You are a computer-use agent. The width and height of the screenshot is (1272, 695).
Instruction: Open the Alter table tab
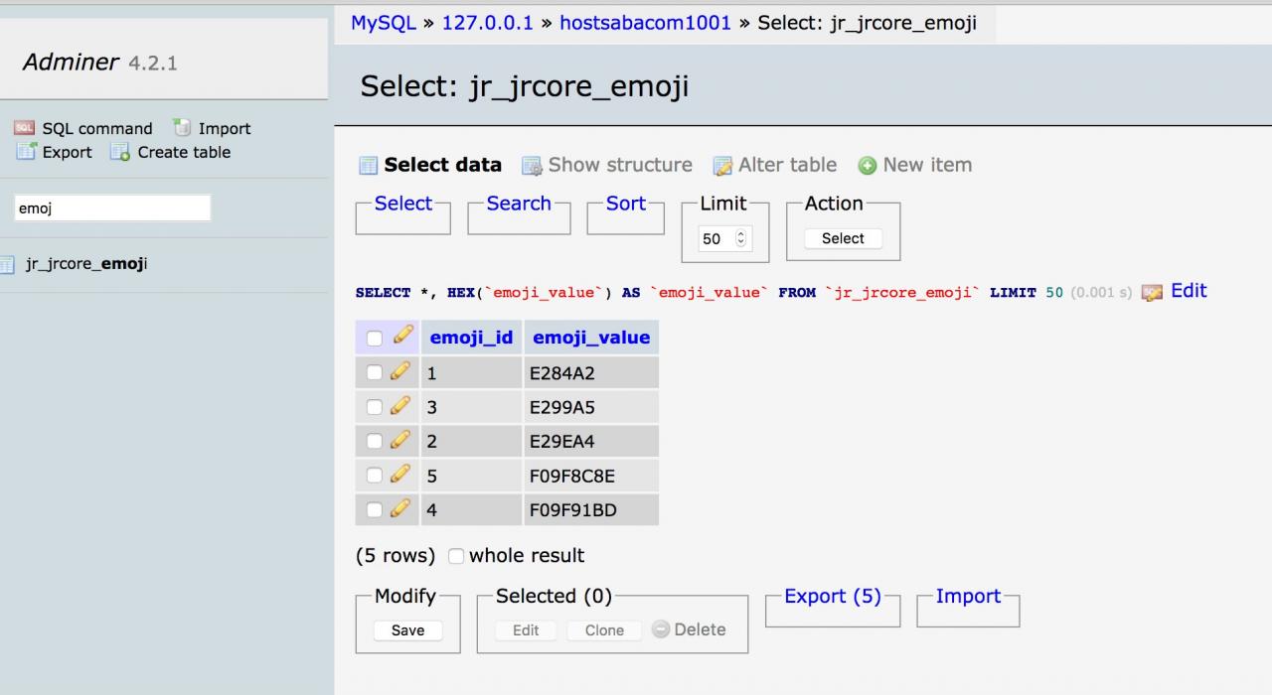pyautogui.click(x=786, y=165)
